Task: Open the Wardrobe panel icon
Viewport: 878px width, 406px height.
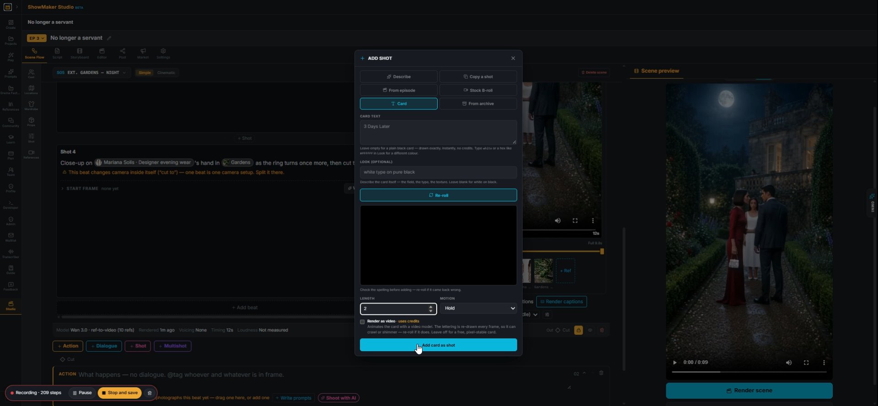Action: 31,106
